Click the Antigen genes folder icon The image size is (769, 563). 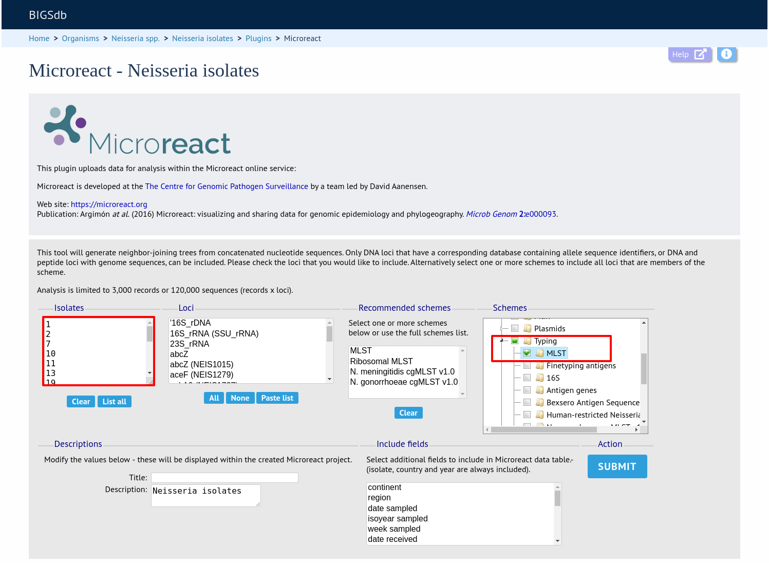[x=540, y=390]
